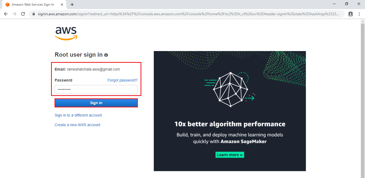Image resolution: width=365 pixels, height=178 pixels.
Task: Reload the page using the refresh icon
Action: (23, 14)
